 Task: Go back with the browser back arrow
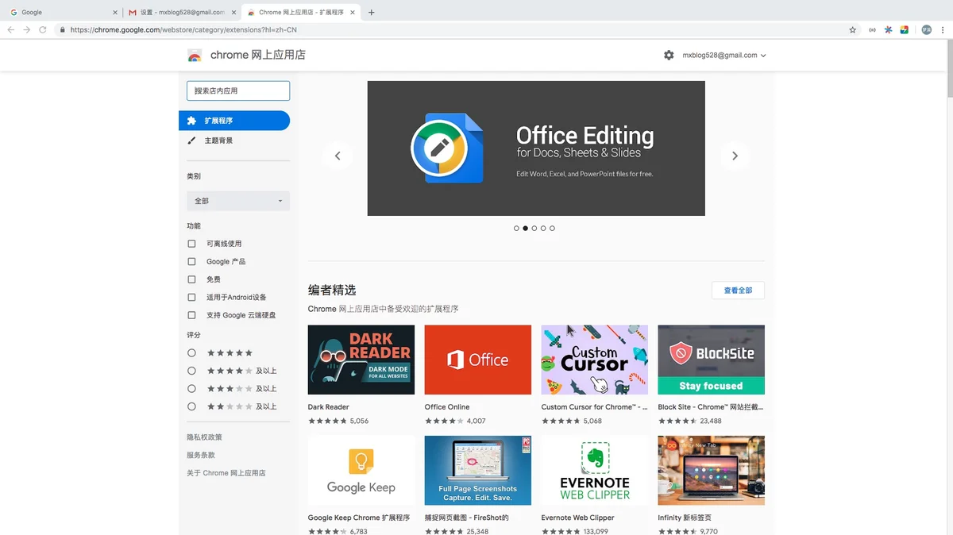point(11,30)
